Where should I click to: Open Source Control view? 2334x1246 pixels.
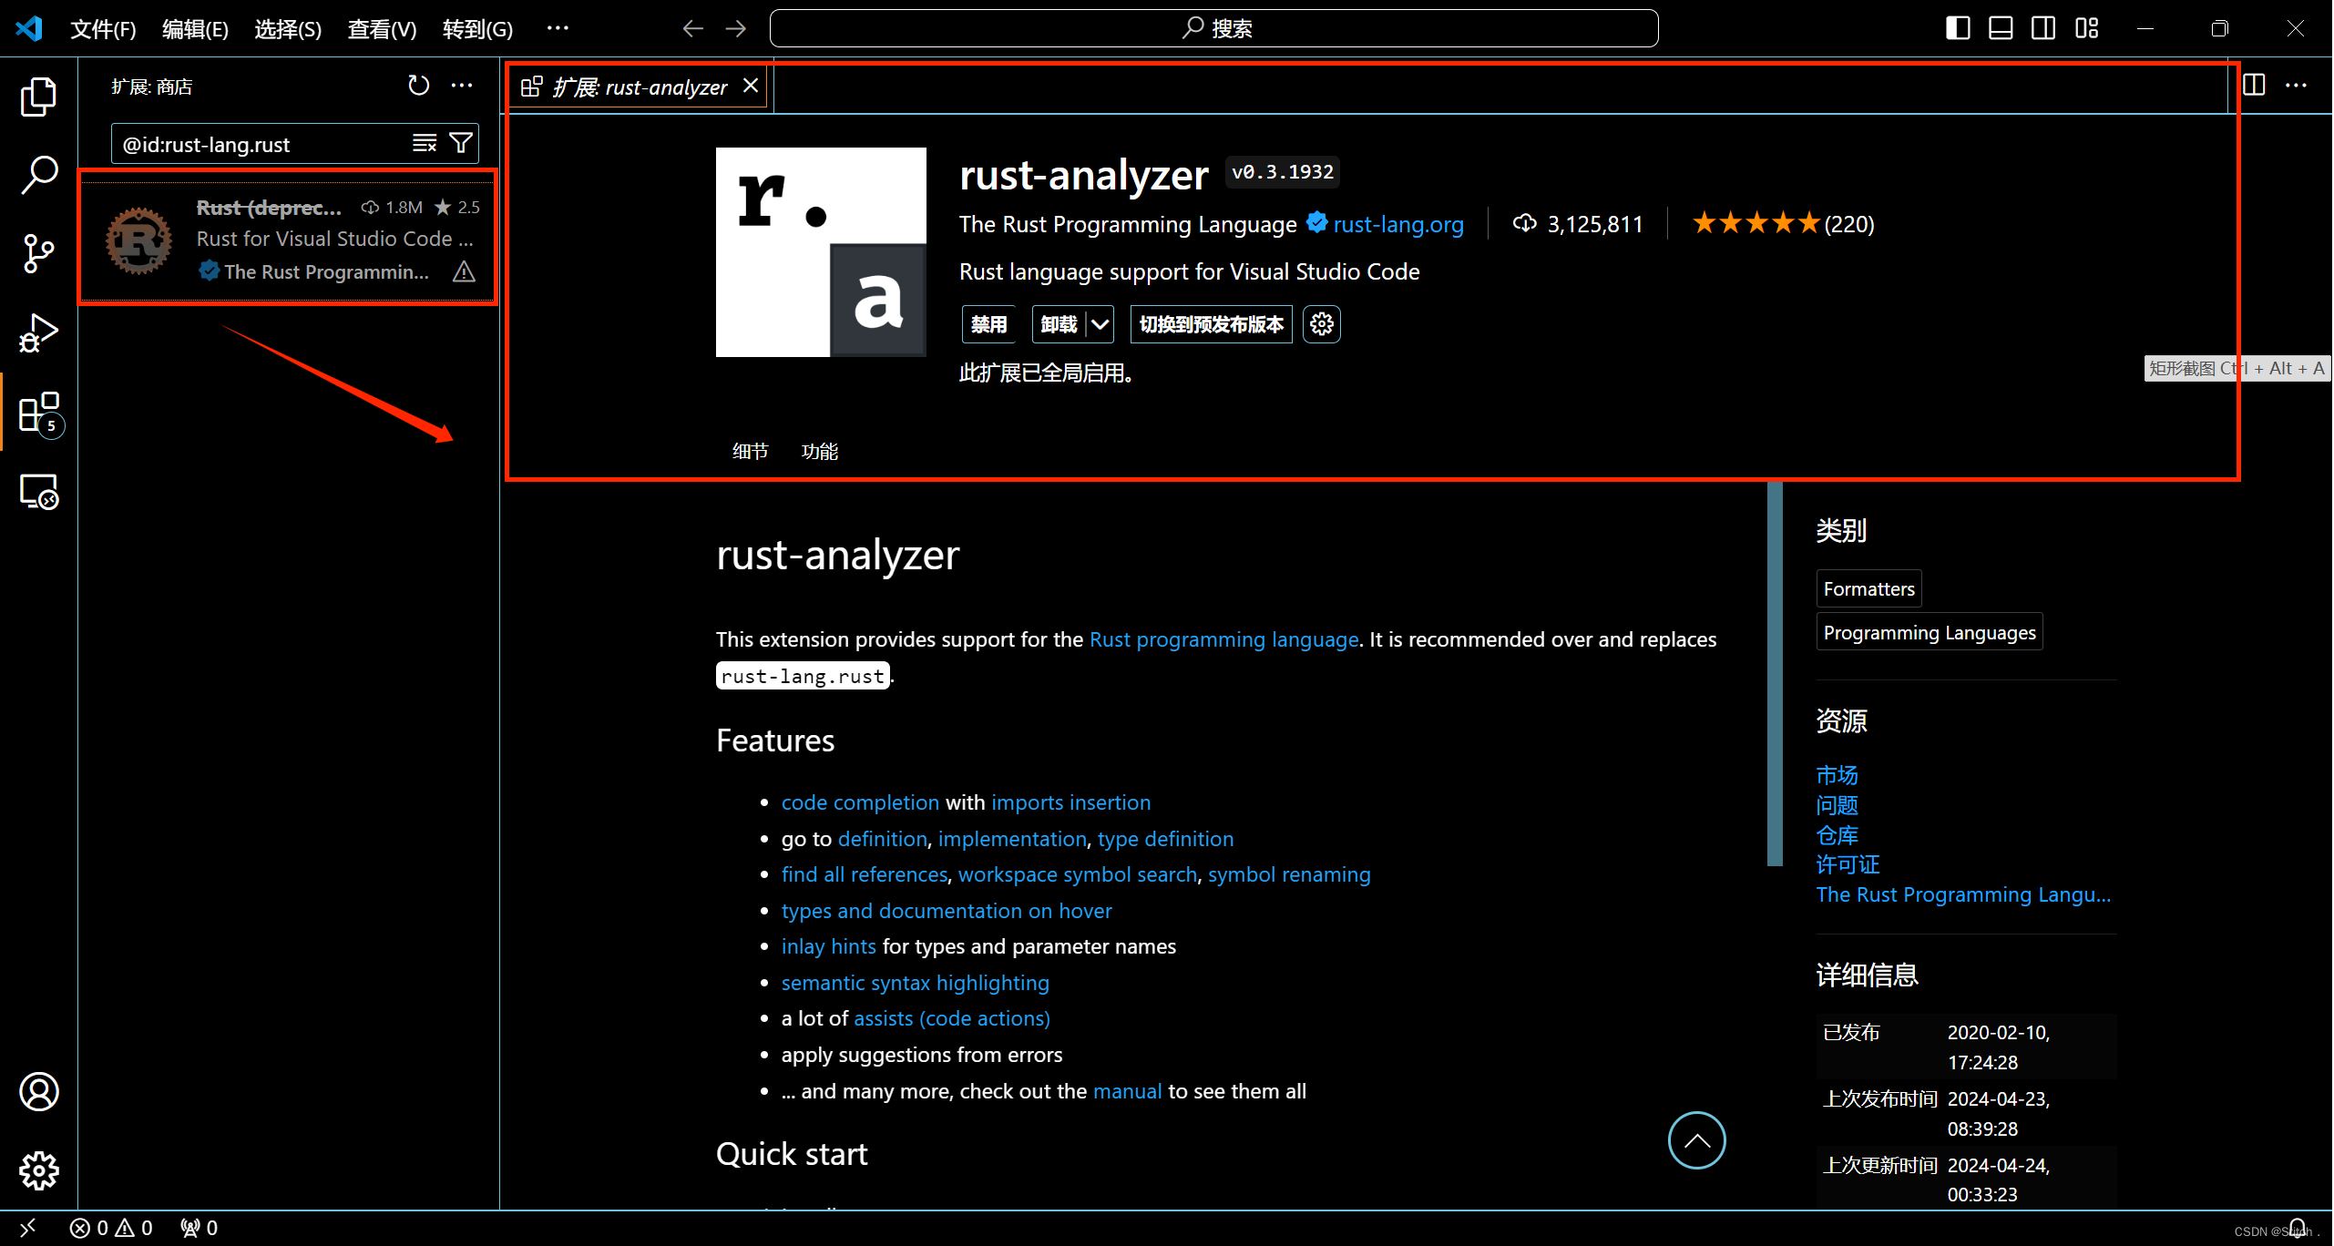38,253
